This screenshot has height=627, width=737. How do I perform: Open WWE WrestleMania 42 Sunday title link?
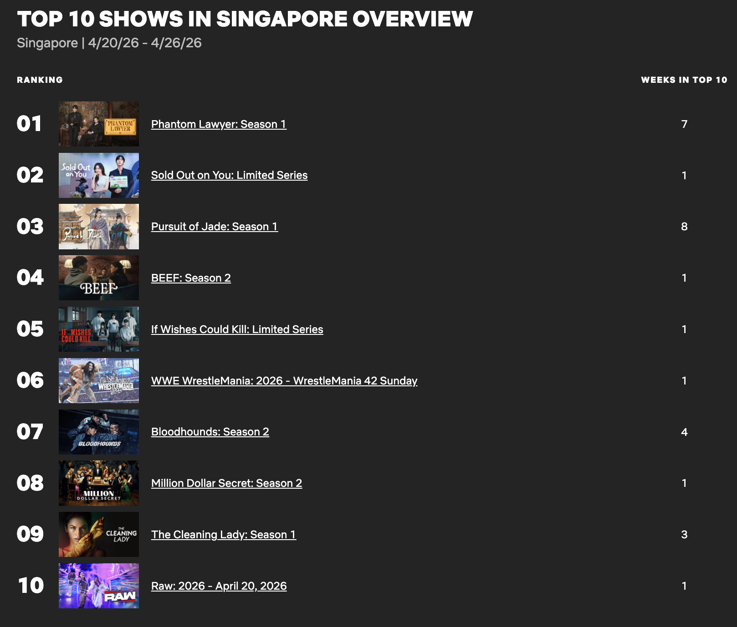[x=284, y=381]
